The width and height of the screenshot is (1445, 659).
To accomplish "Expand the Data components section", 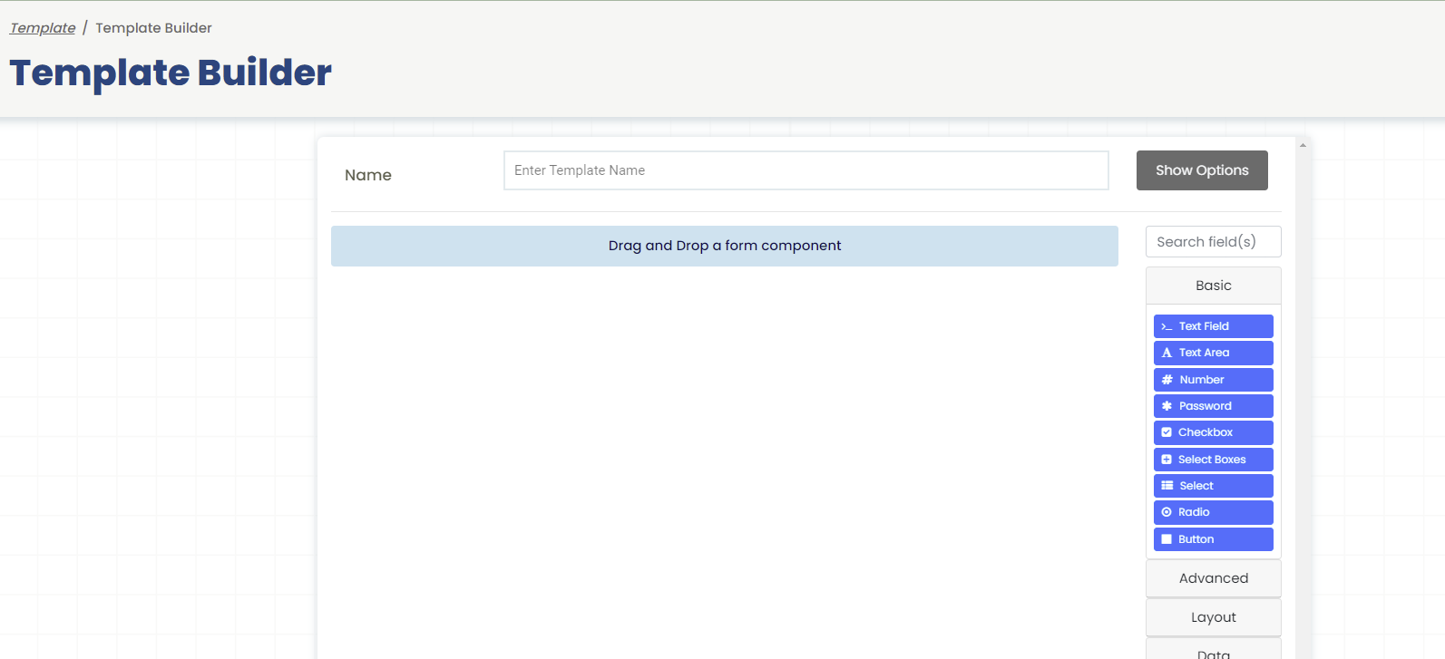I will click(1213, 652).
